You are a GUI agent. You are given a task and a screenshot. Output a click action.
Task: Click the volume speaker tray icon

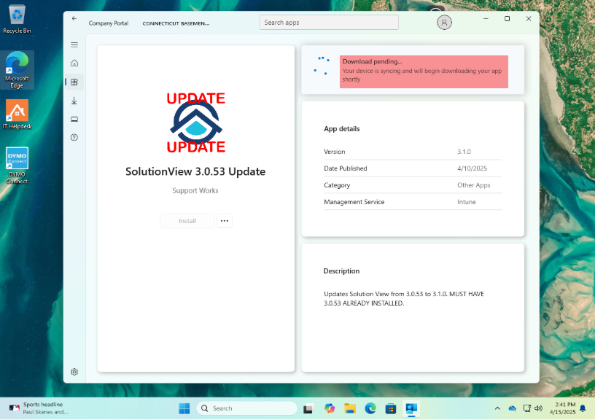click(x=538, y=408)
